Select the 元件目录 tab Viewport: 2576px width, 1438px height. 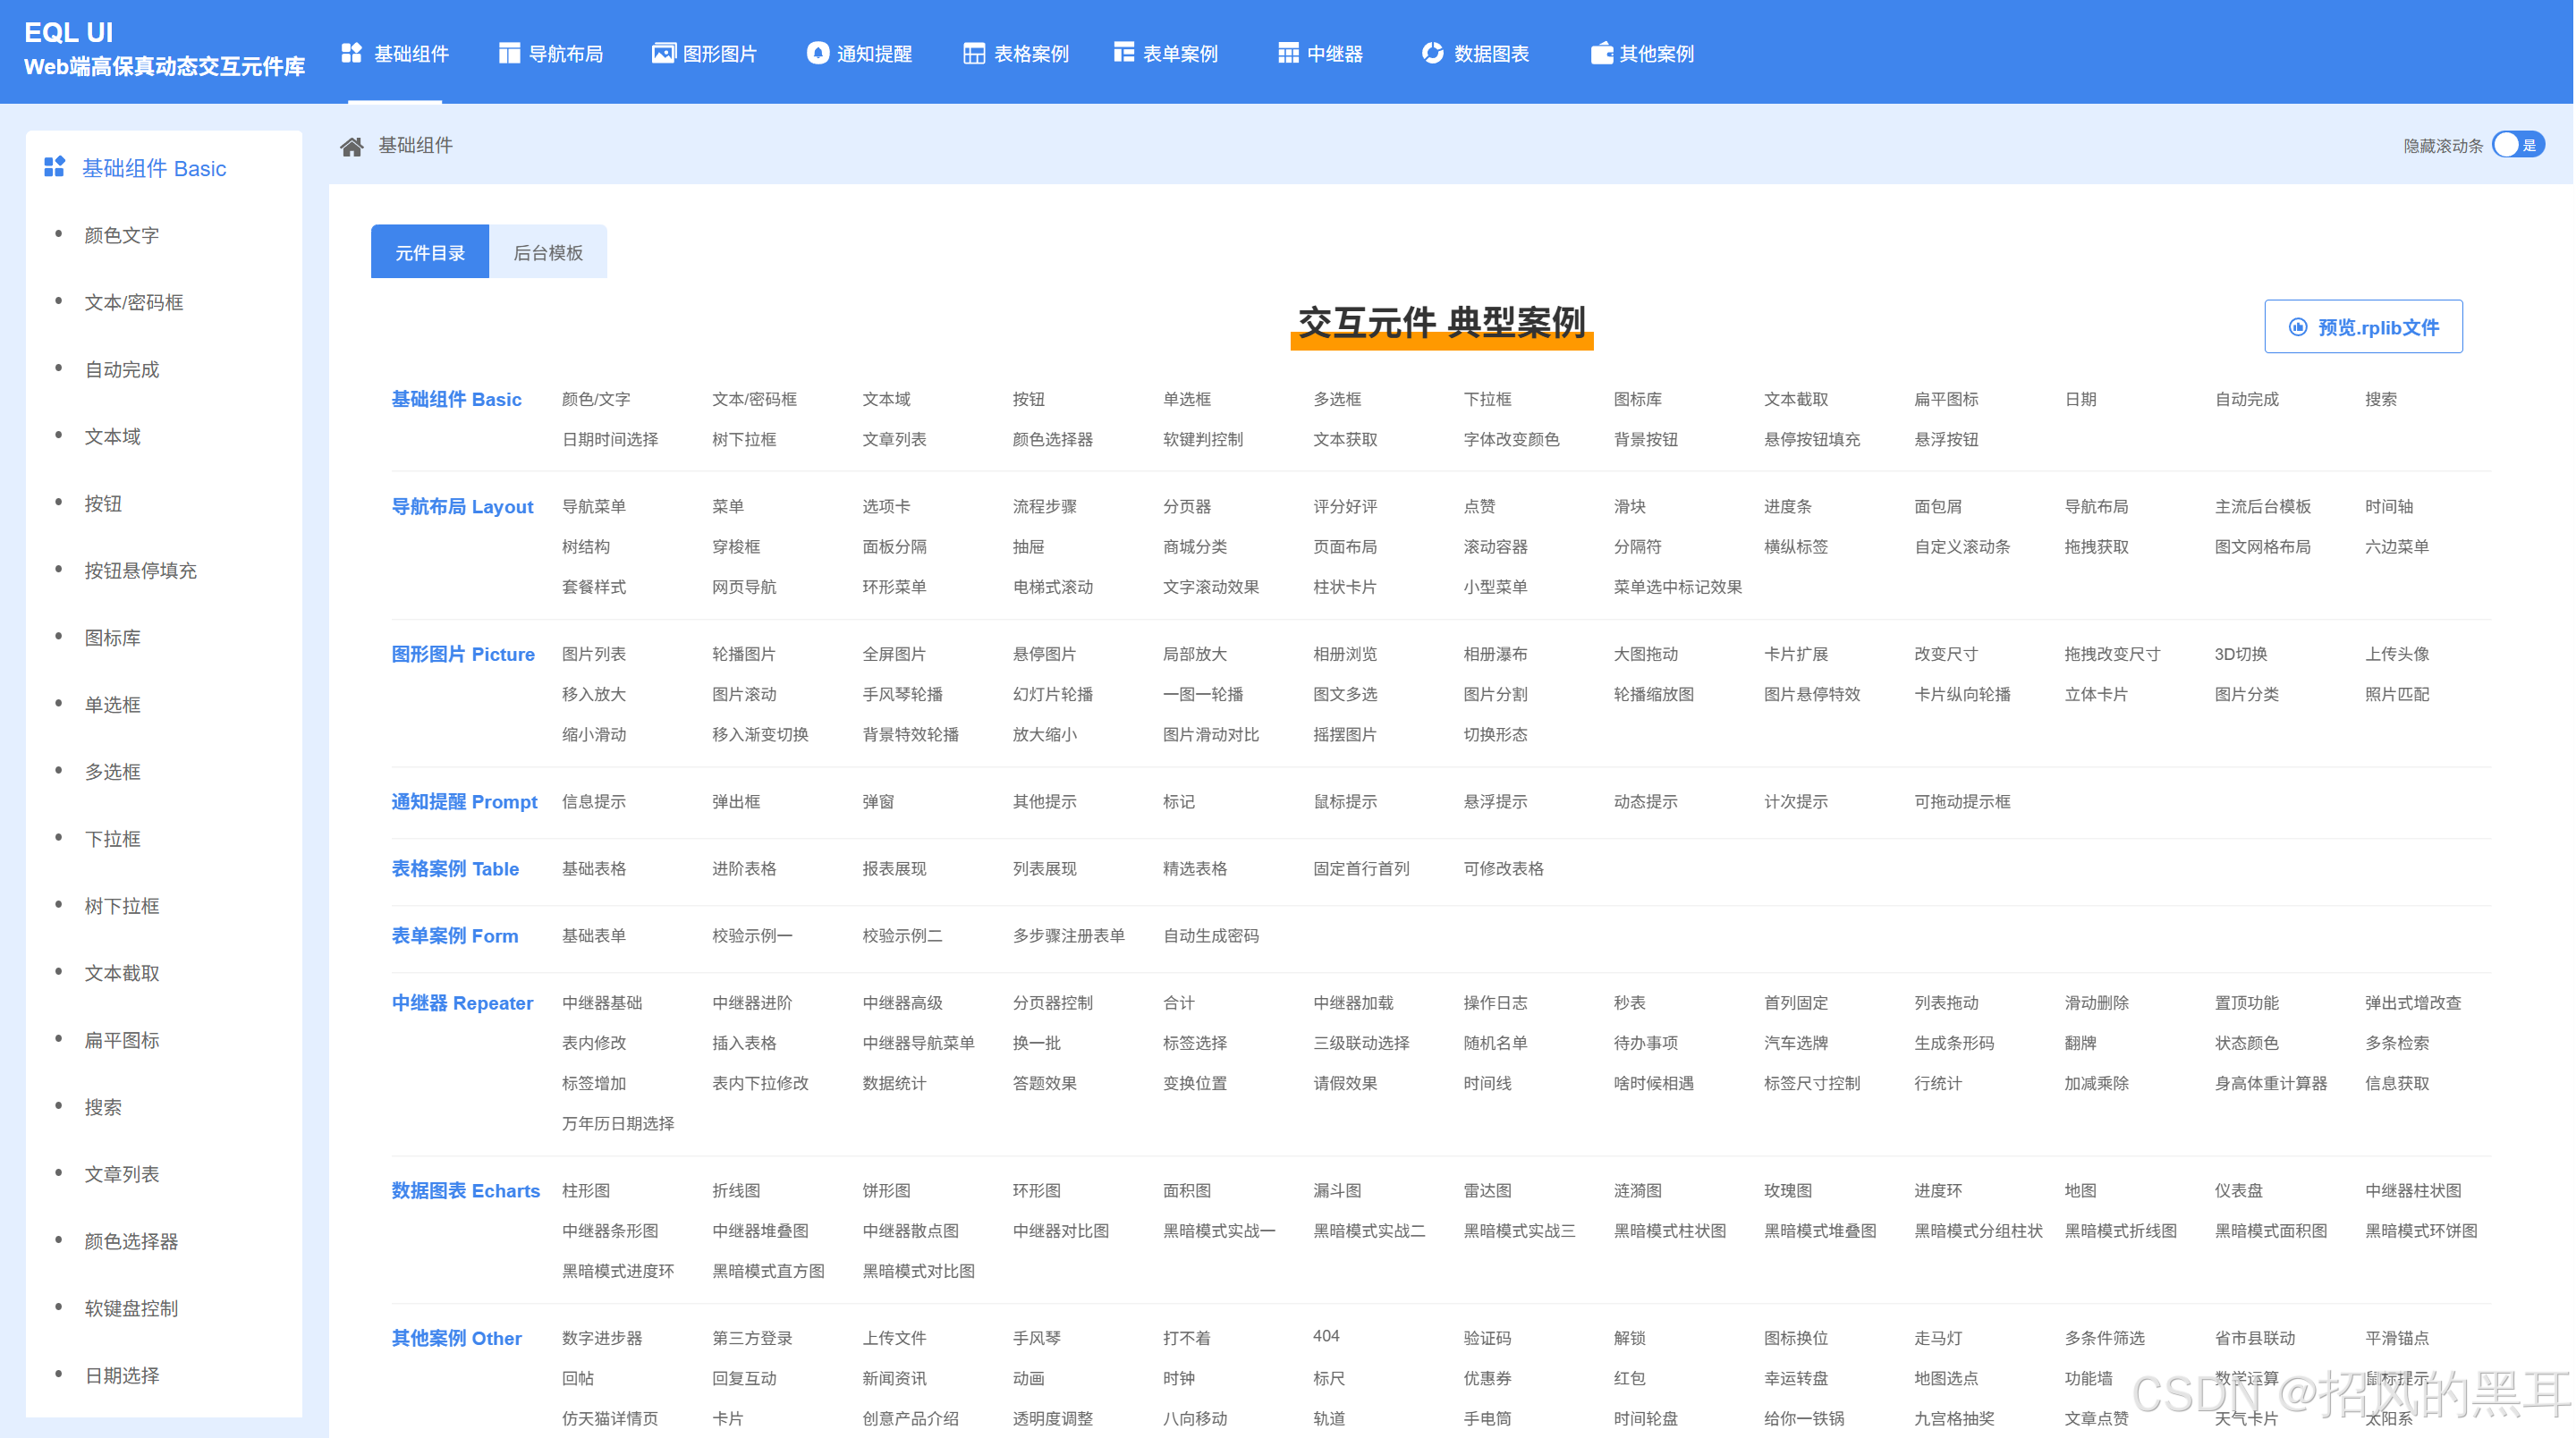(430, 253)
